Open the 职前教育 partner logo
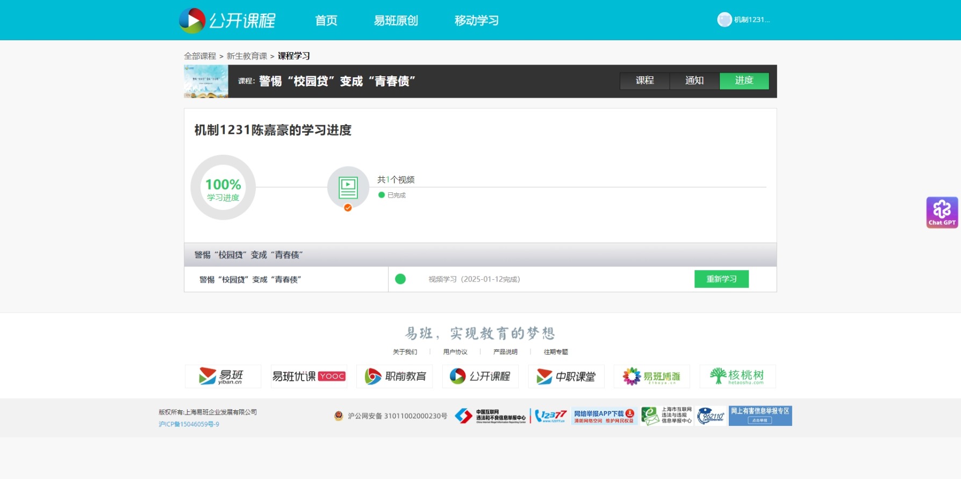 tap(395, 376)
